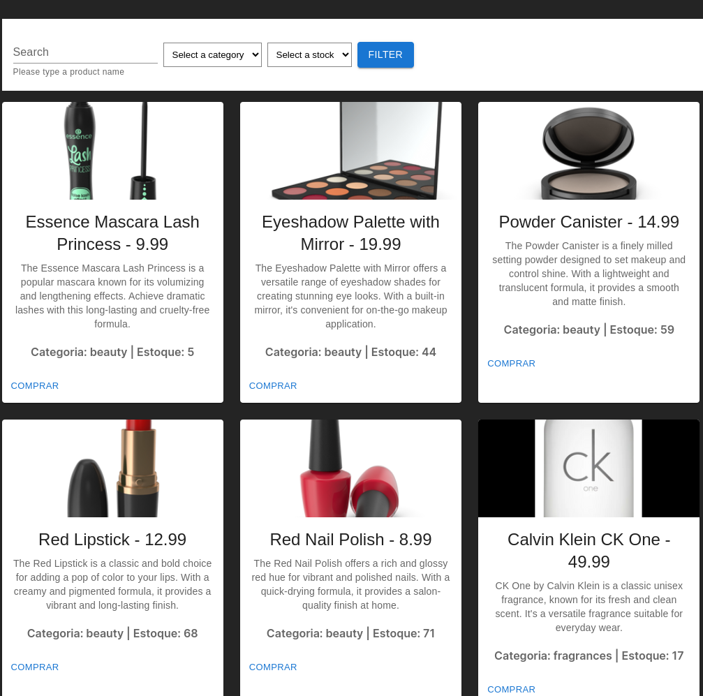The width and height of the screenshot is (703, 696).
Task: Click the Red Lipstick description paragraph
Action: tap(112, 584)
